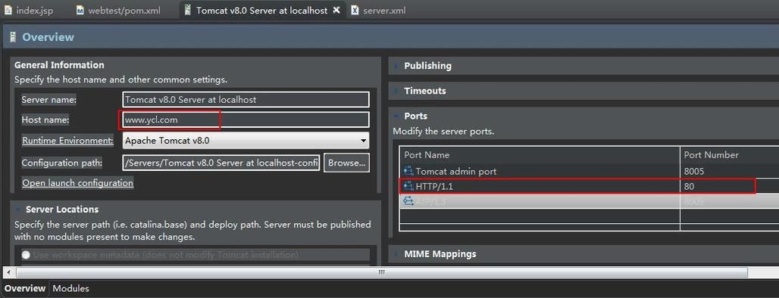Viewport: 779px width, 298px height.
Task: Select Use workspace metadata radio button
Action: pyautogui.click(x=25, y=255)
